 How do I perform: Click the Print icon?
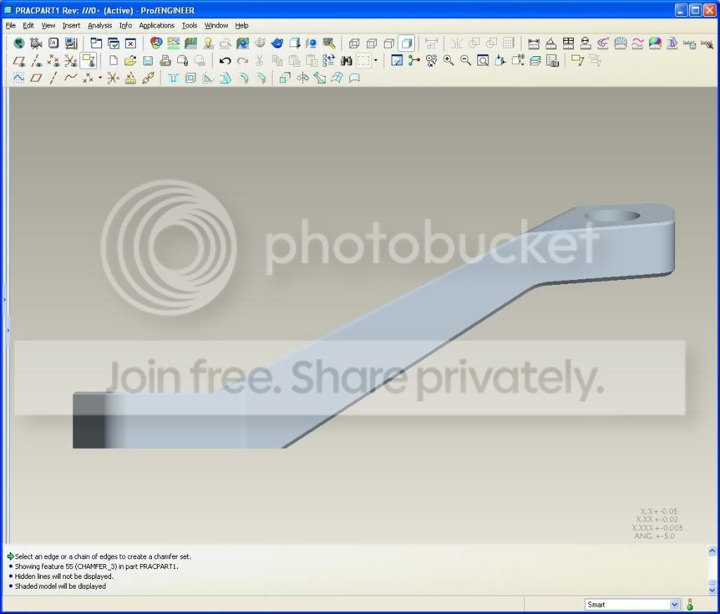pyautogui.click(x=165, y=60)
